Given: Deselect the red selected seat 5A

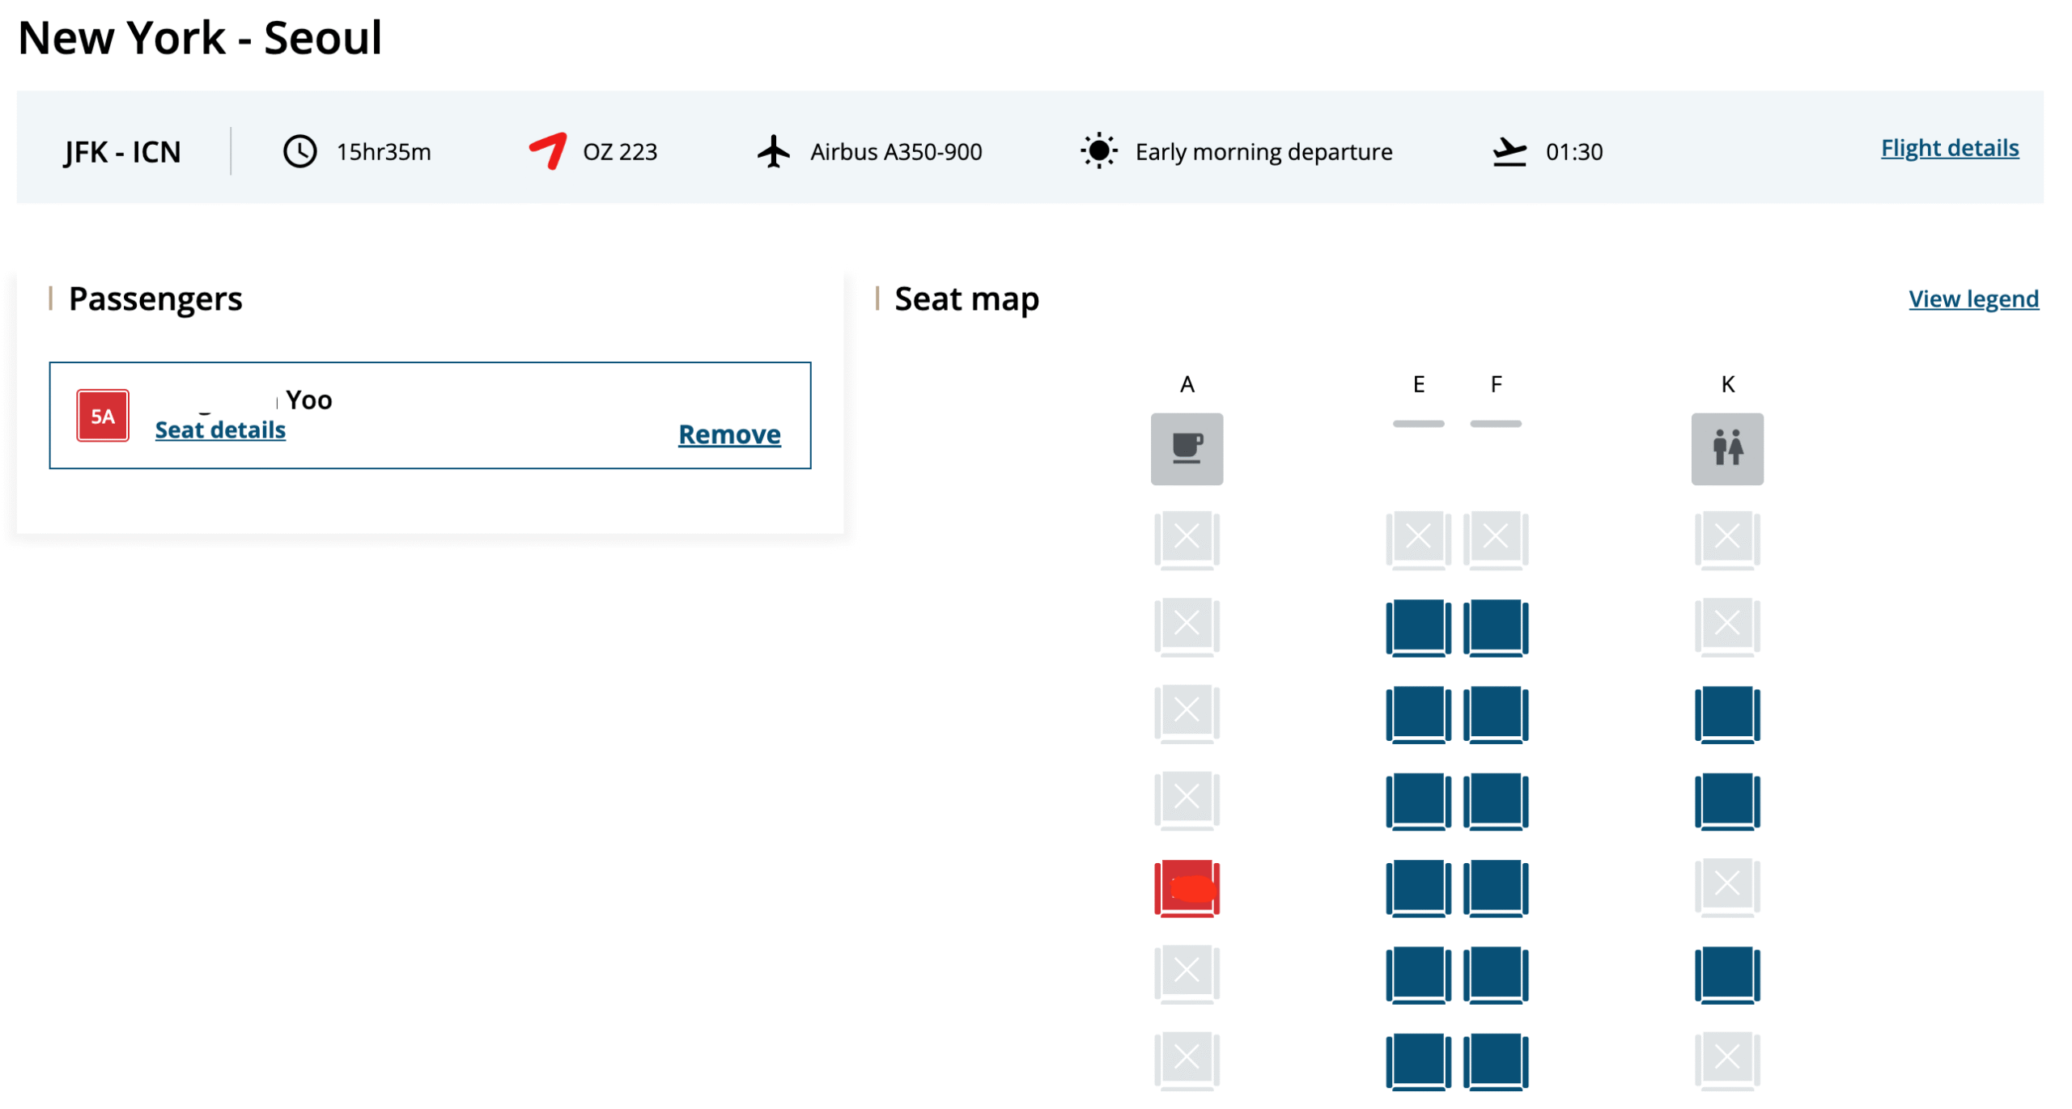Looking at the screenshot, I should [1186, 887].
